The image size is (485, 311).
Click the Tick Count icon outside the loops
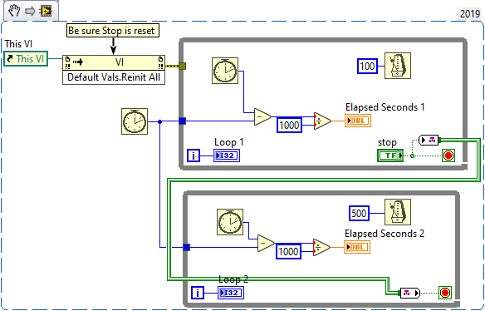135,121
